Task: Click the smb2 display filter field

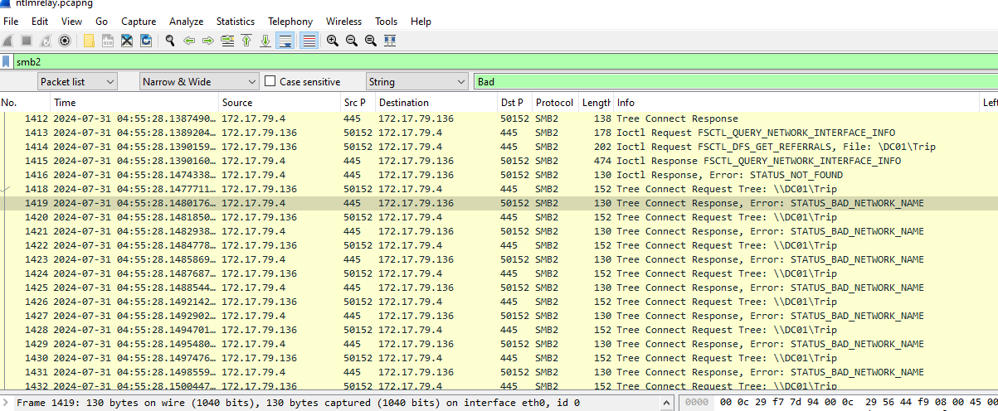Action: tap(498, 61)
